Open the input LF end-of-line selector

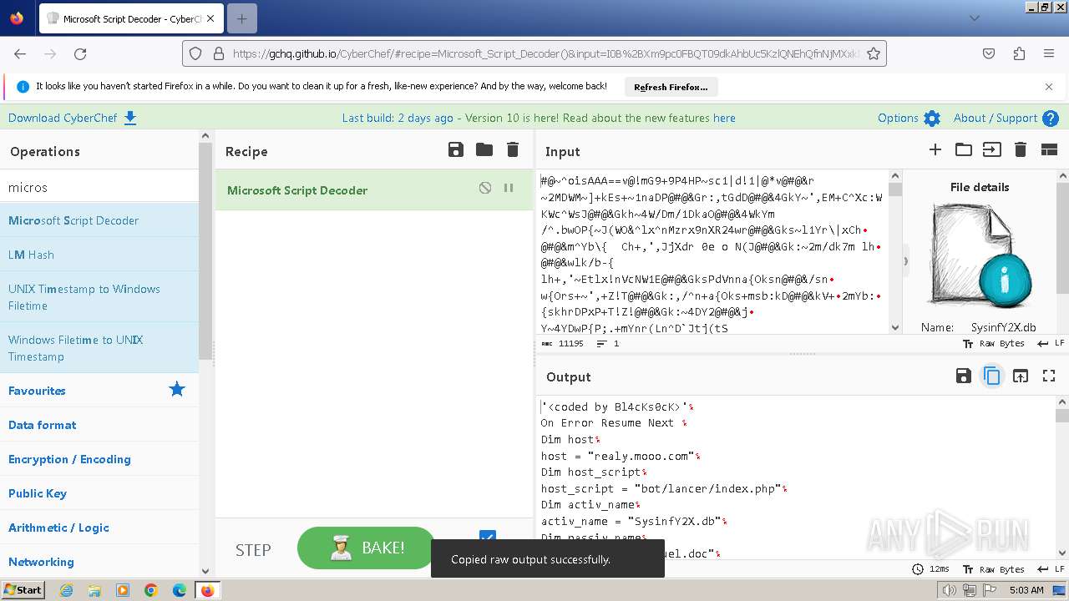click(x=1051, y=343)
